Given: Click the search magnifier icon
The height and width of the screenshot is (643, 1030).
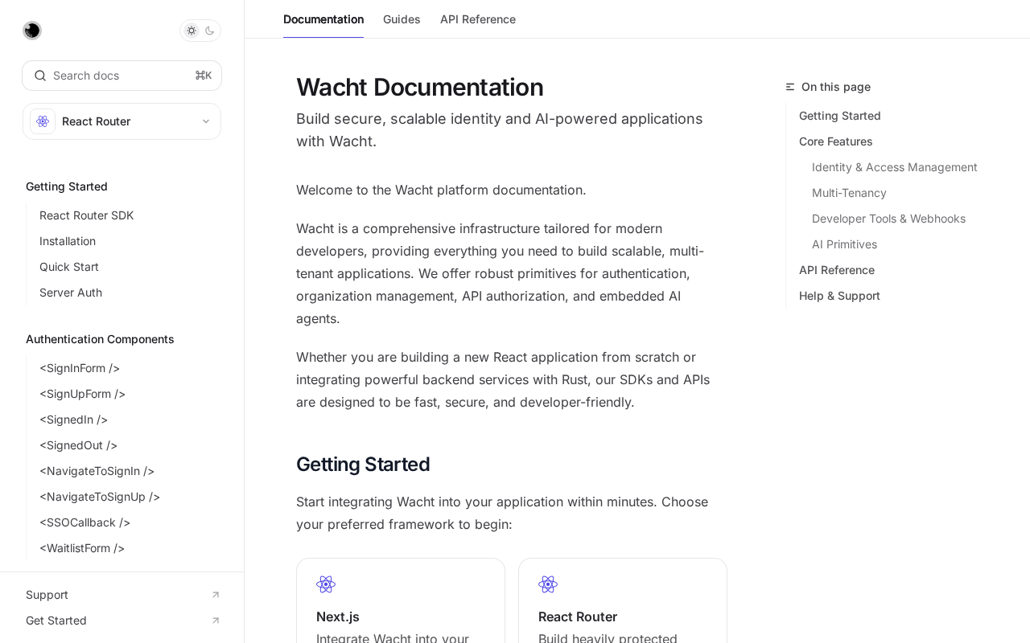Looking at the screenshot, I should click(x=40, y=76).
